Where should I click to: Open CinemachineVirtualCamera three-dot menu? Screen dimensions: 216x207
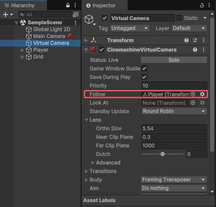pyautogui.click(x=204, y=50)
